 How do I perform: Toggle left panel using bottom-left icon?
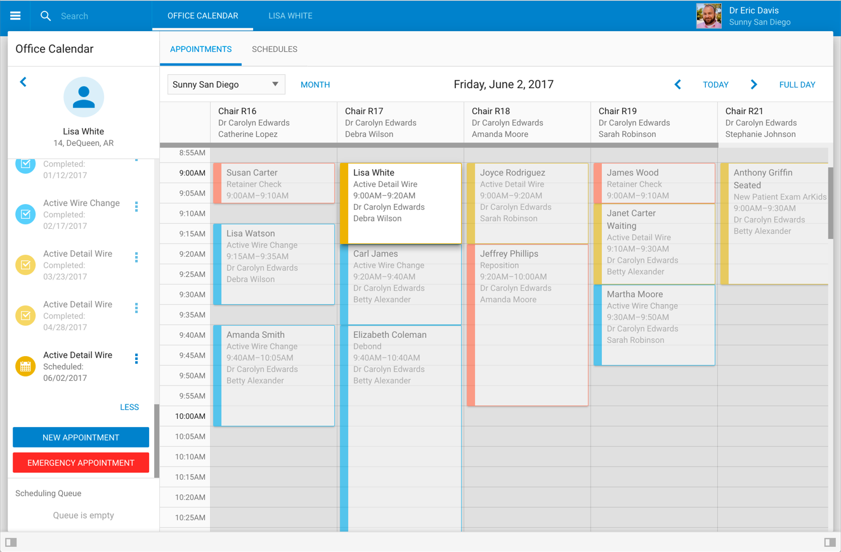click(x=11, y=542)
